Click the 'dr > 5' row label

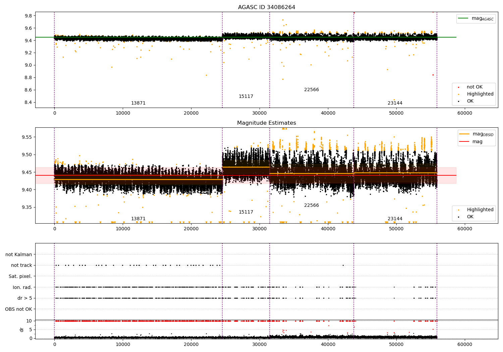point(25,298)
